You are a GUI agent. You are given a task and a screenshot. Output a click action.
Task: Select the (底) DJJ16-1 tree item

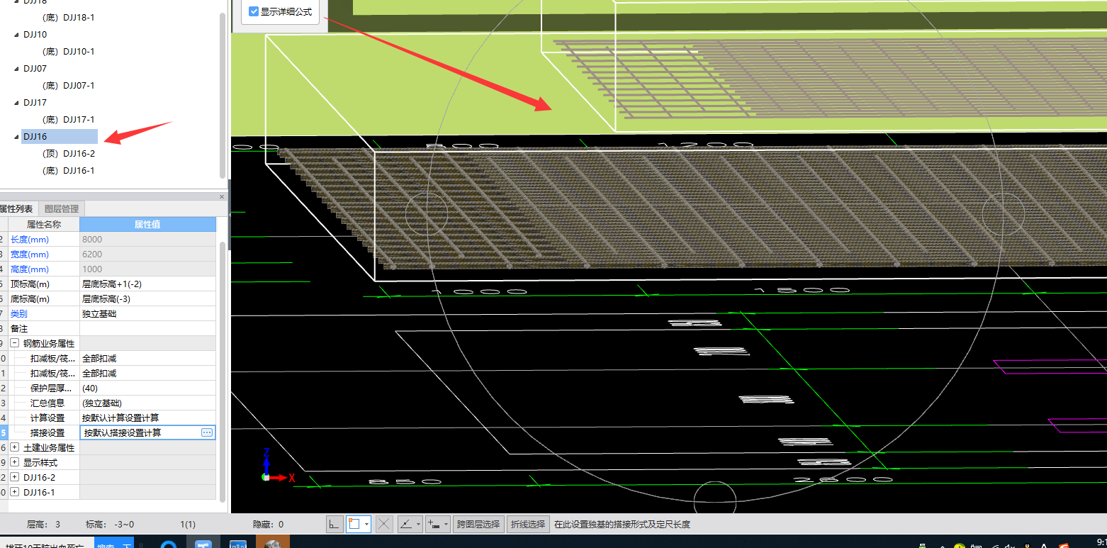click(69, 171)
